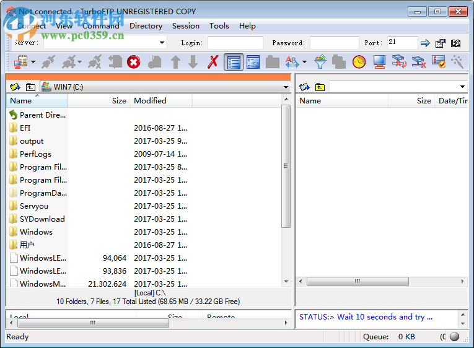
Task: Open the remote path dropdown
Action: click(462, 87)
